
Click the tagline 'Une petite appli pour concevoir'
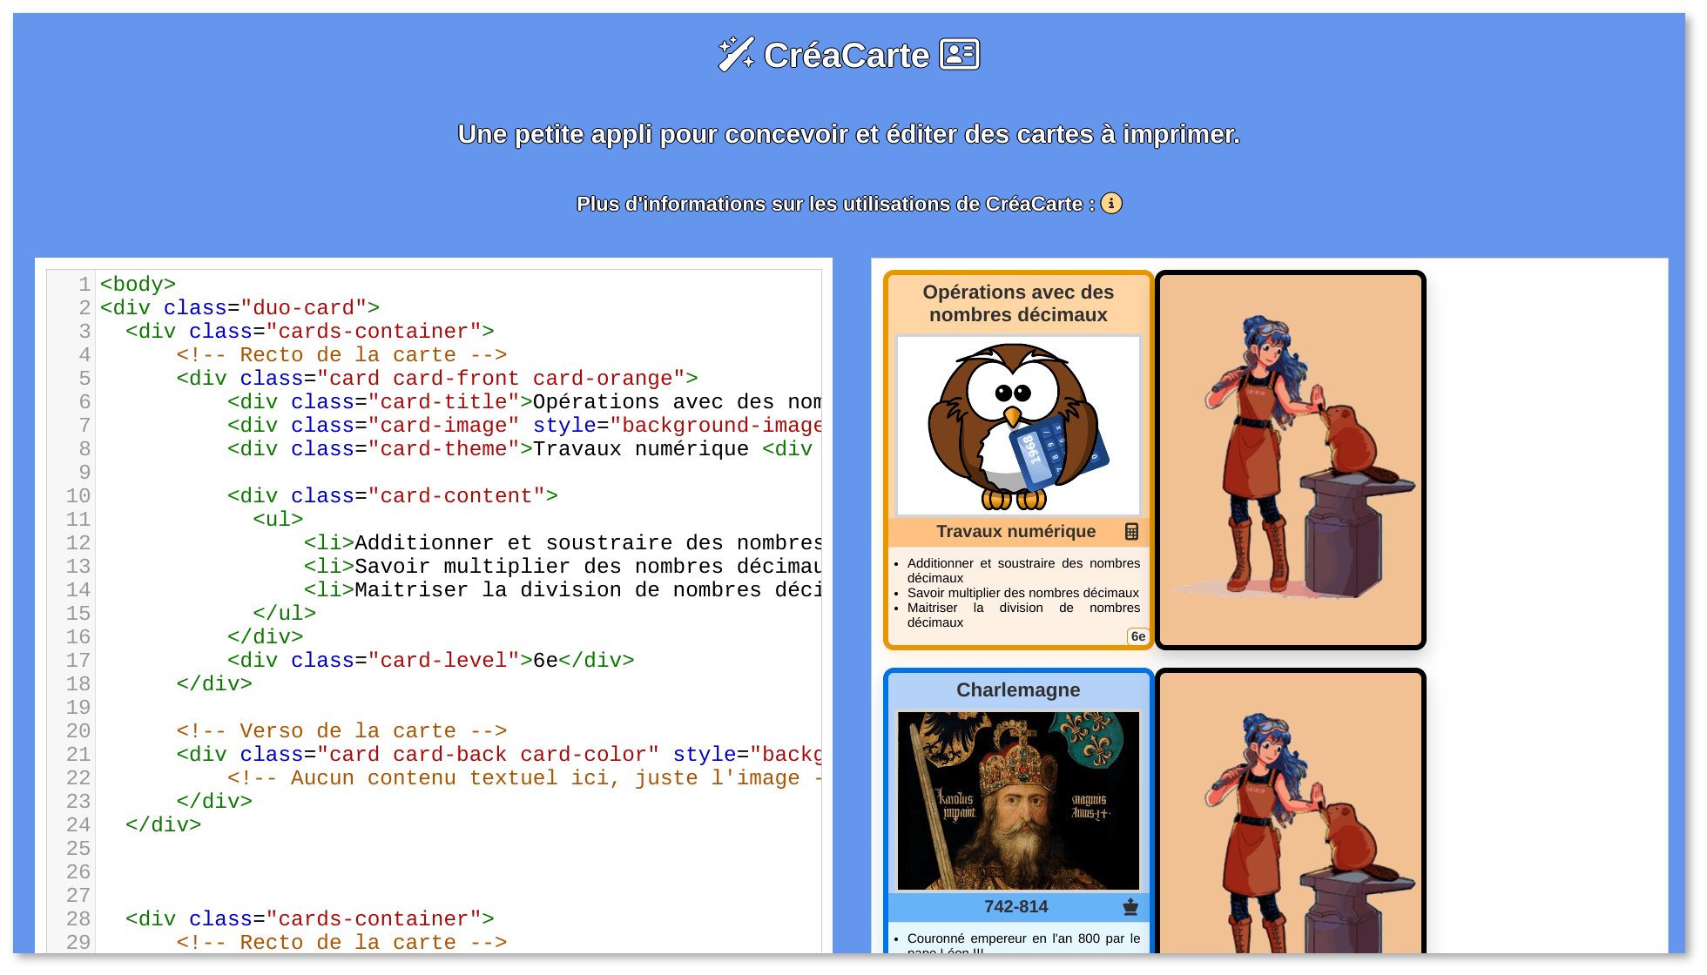848,134
